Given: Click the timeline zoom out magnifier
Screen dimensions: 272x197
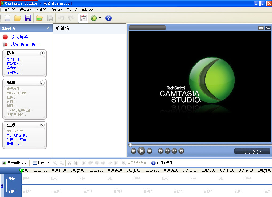Looking at the screenshot, I should [62, 163].
